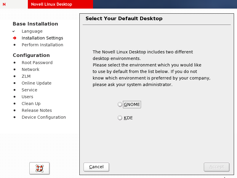
Task: Select Clean Up in the sidebar
Action: point(31,104)
